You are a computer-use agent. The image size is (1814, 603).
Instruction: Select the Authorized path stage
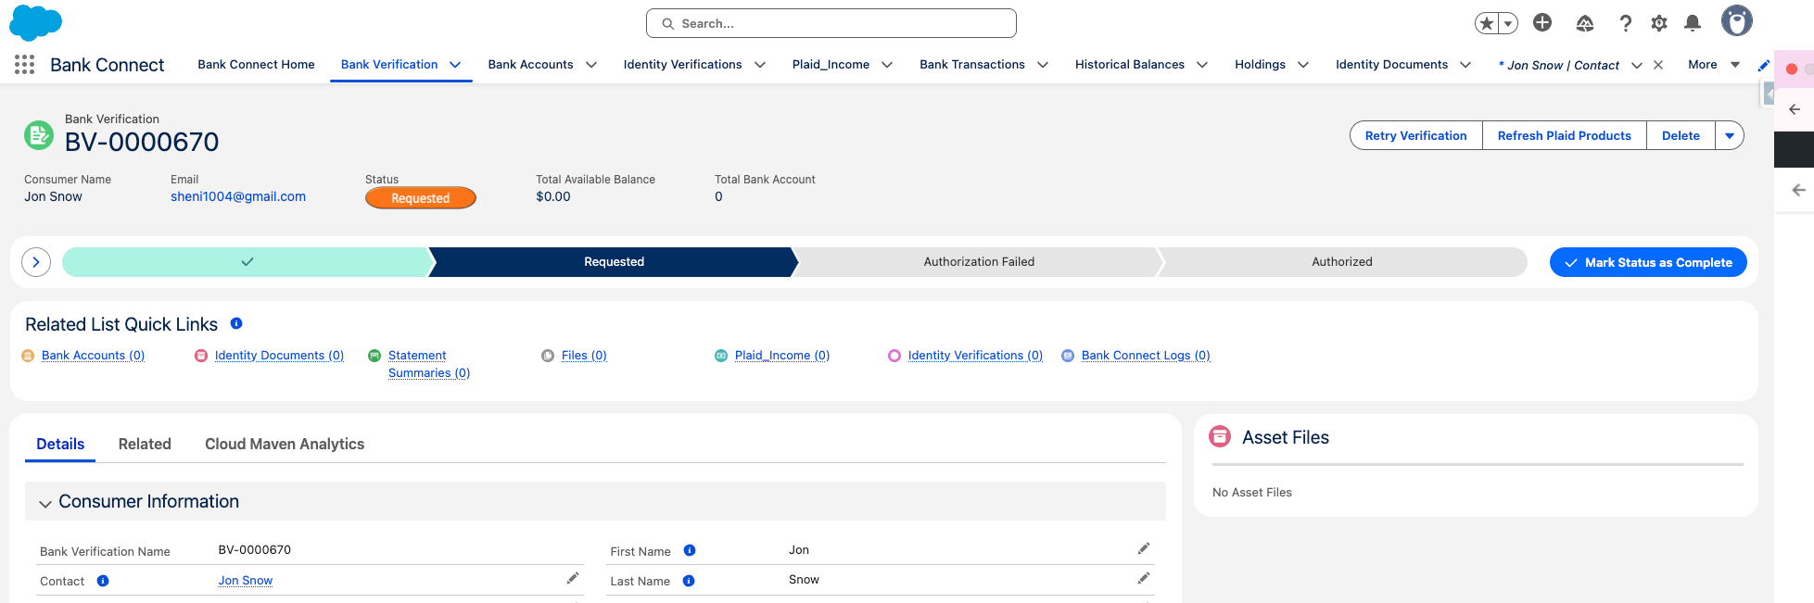[x=1341, y=262]
